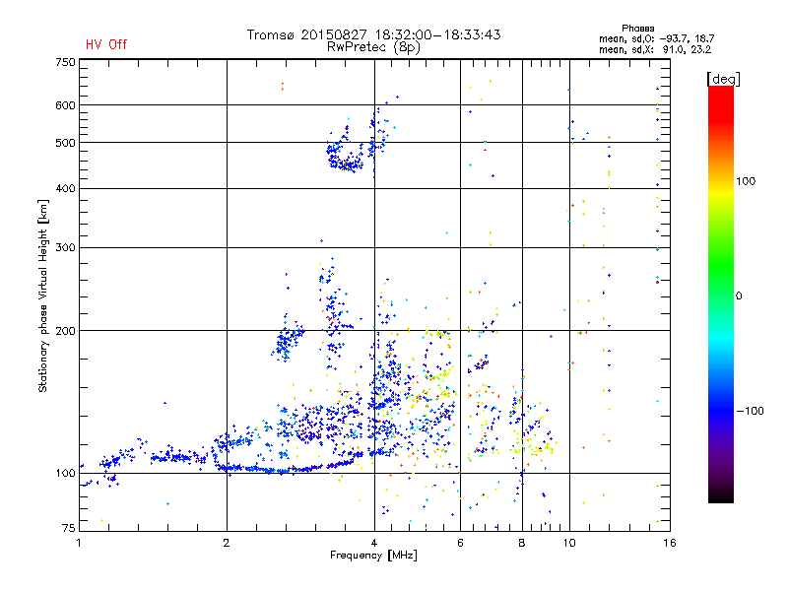Click the 'mean, sd,O: -93.7, 18.7' line
The height and width of the screenshot is (591, 788).
pos(656,38)
